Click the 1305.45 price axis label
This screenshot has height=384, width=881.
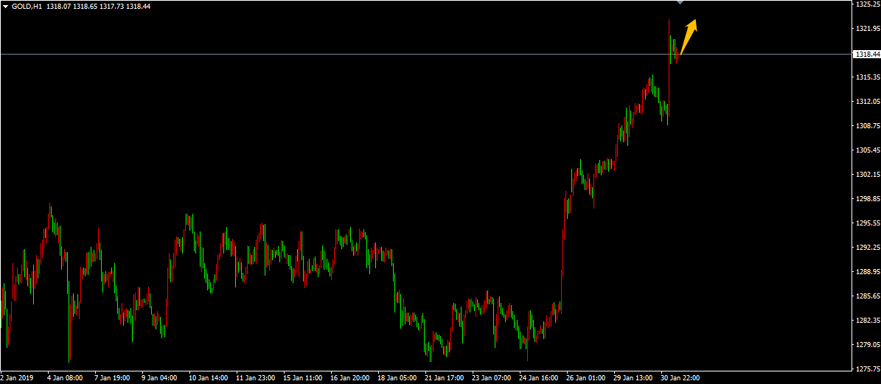tap(868, 150)
